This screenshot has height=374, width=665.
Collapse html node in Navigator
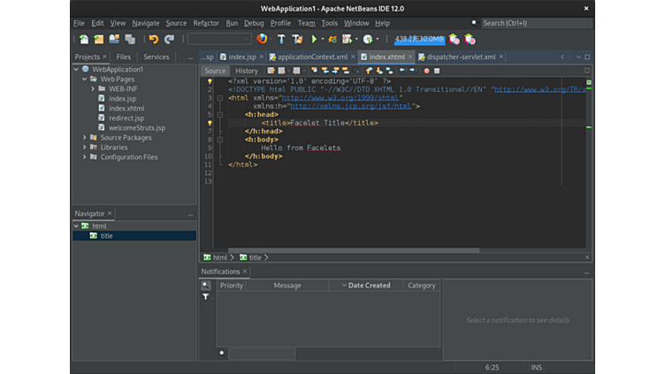point(76,226)
